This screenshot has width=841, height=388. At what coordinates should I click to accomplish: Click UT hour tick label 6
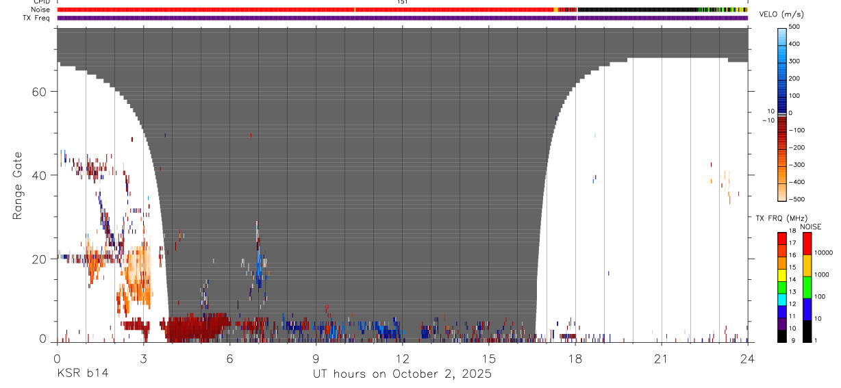[x=229, y=358]
